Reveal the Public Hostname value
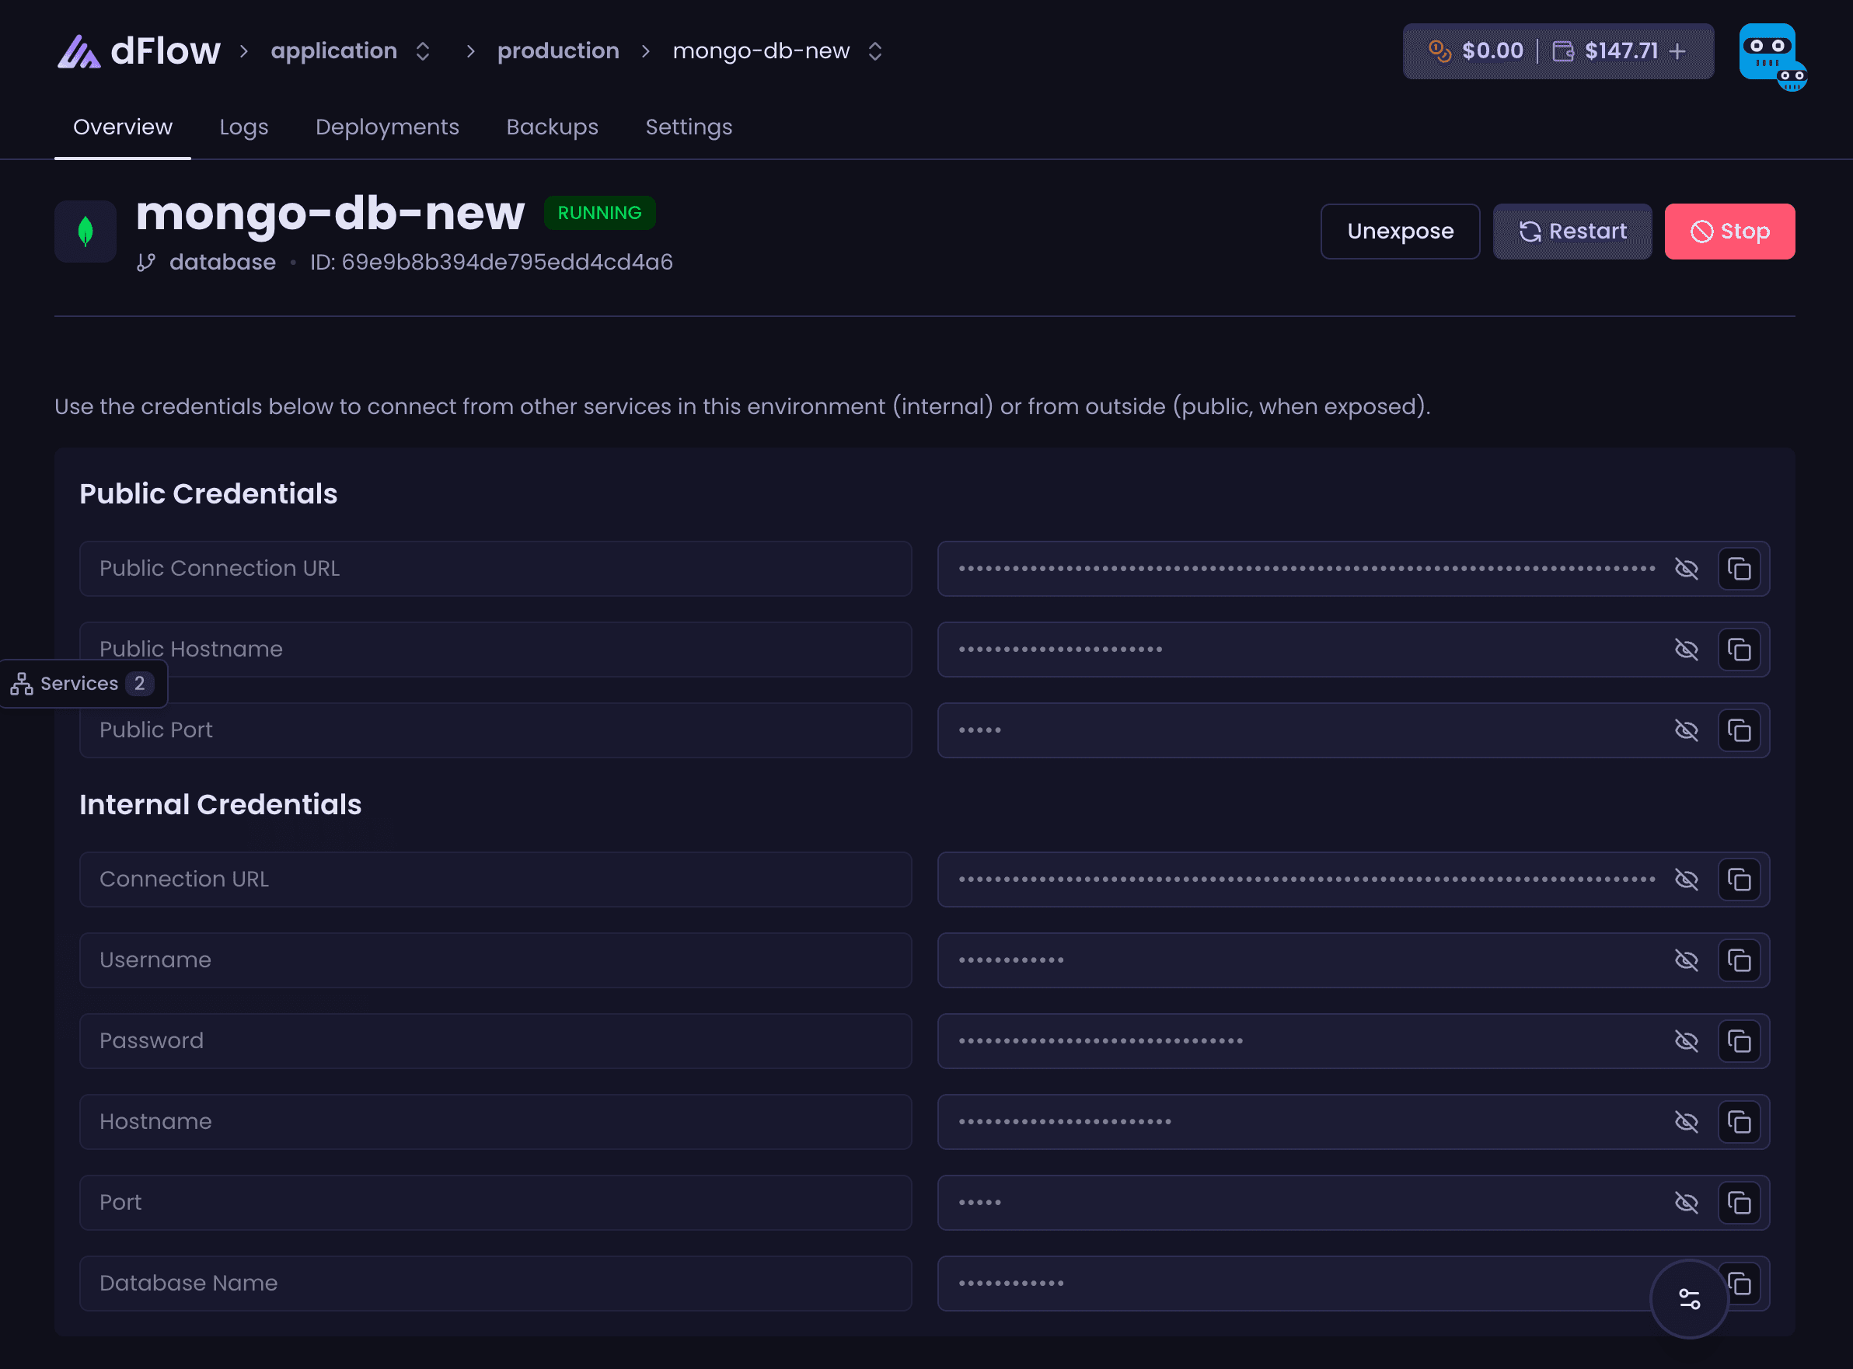Screen dimensions: 1853x1369 [x=1686, y=650]
